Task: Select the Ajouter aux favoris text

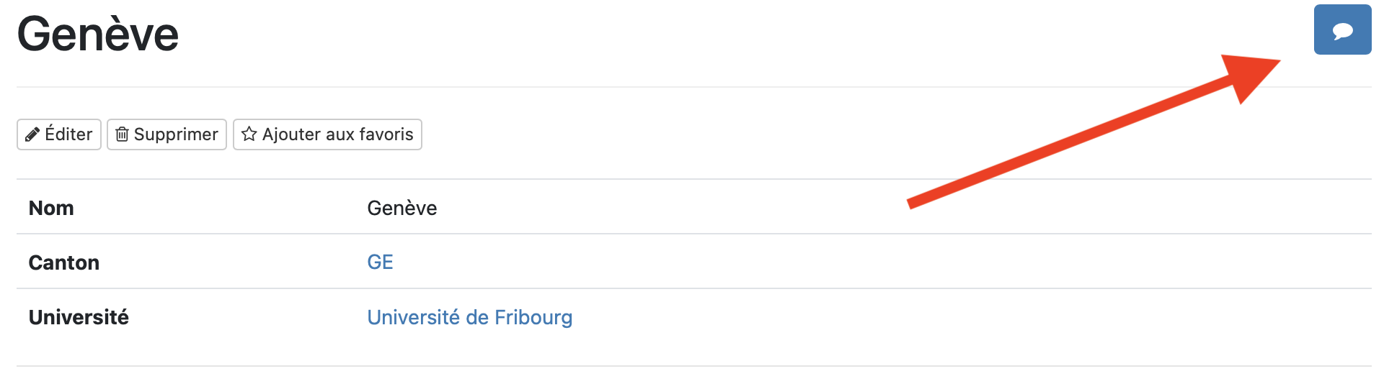Action: 337,134
